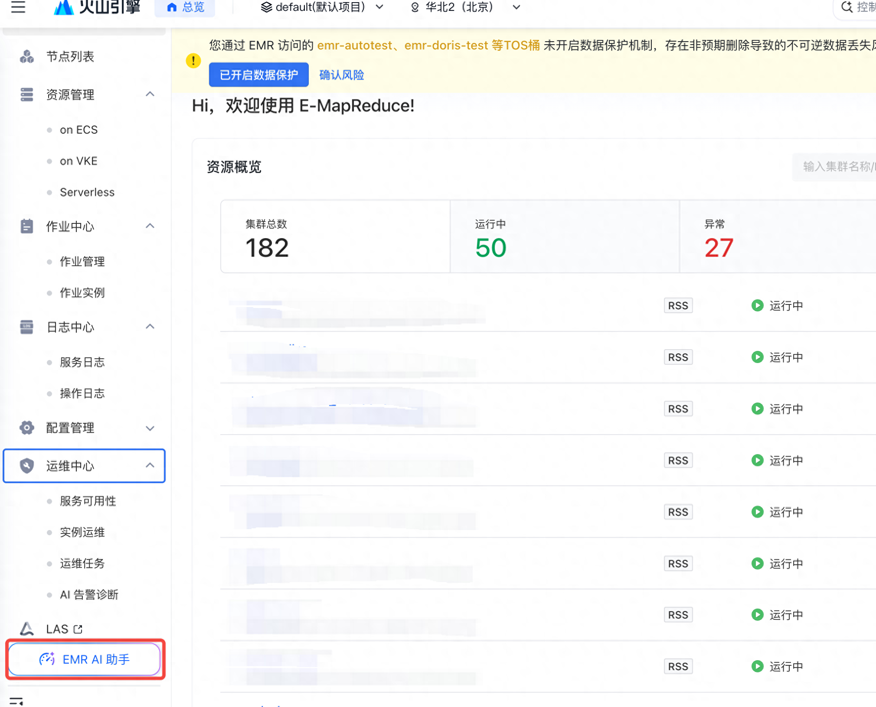876x707 pixels.
Task: Open 作业实例 in the sidebar
Action: (82, 293)
